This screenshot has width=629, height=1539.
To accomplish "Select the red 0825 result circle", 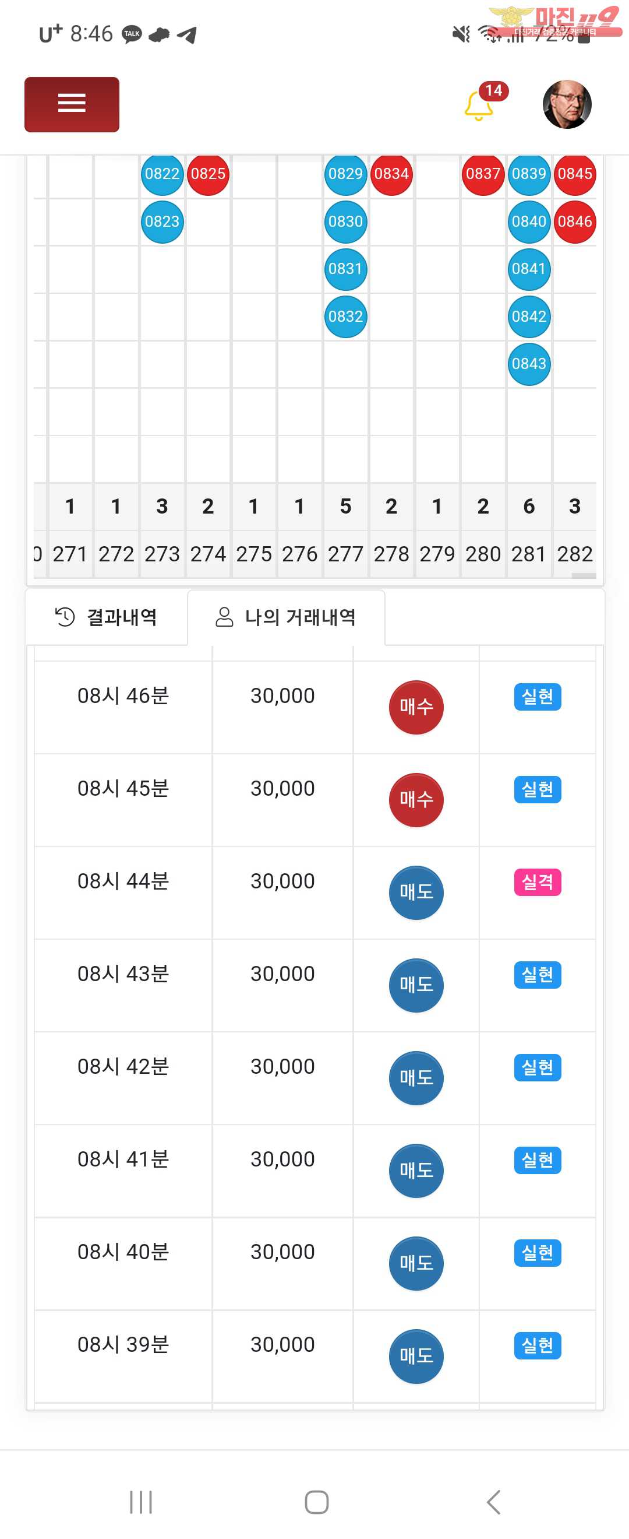I will click(208, 174).
